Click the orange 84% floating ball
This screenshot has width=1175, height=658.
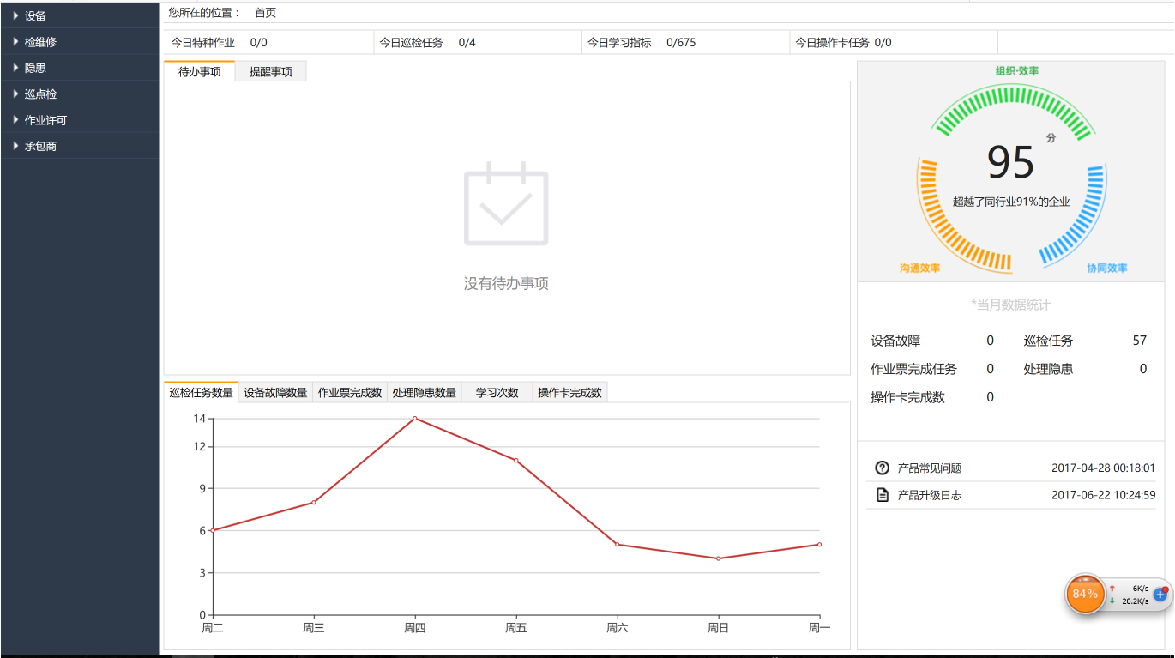pyautogui.click(x=1085, y=594)
